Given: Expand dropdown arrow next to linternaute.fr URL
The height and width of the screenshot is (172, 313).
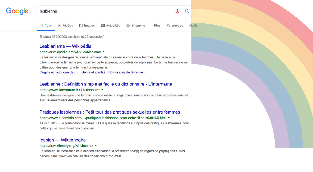Looking at the screenshot, I should click(x=102, y=90).
